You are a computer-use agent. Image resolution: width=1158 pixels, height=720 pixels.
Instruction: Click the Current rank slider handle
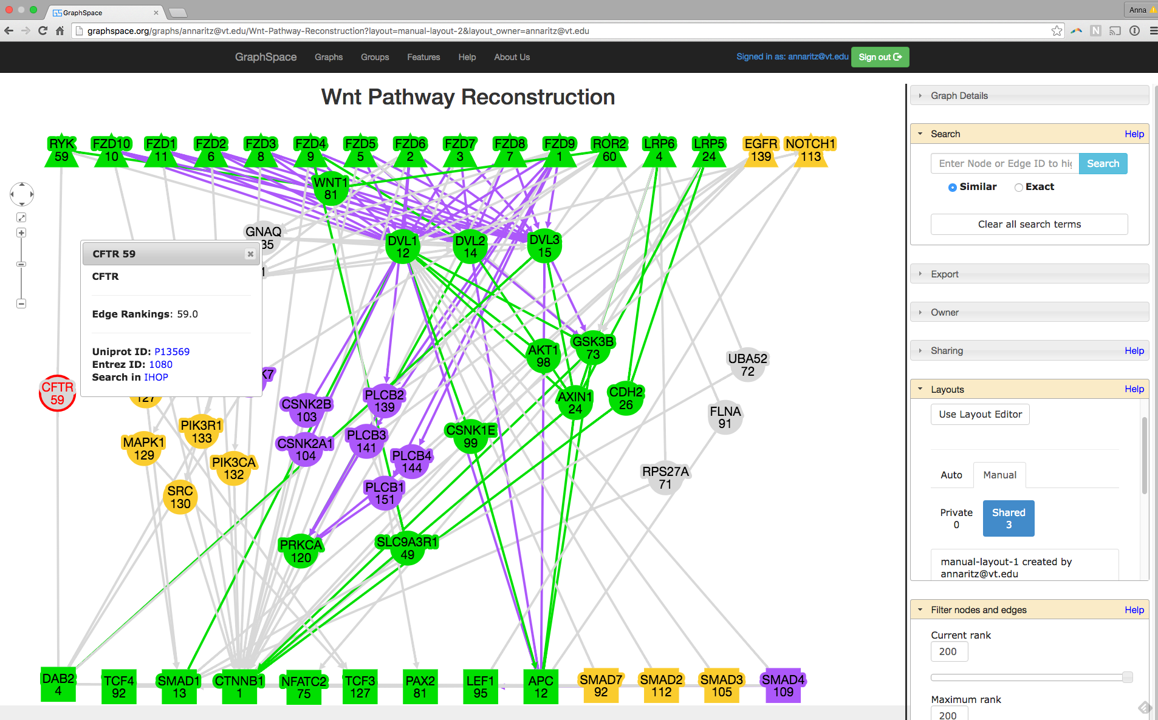1127,678
